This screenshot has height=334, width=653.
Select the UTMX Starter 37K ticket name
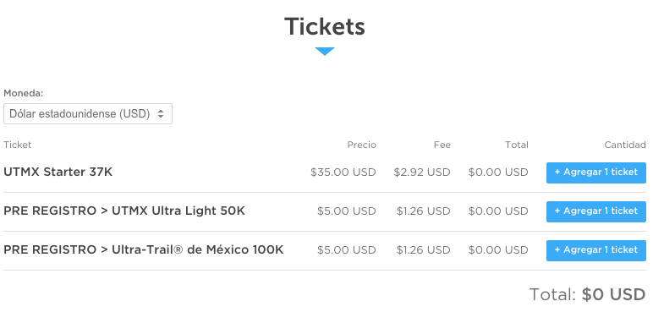click(x=58, y=172)
